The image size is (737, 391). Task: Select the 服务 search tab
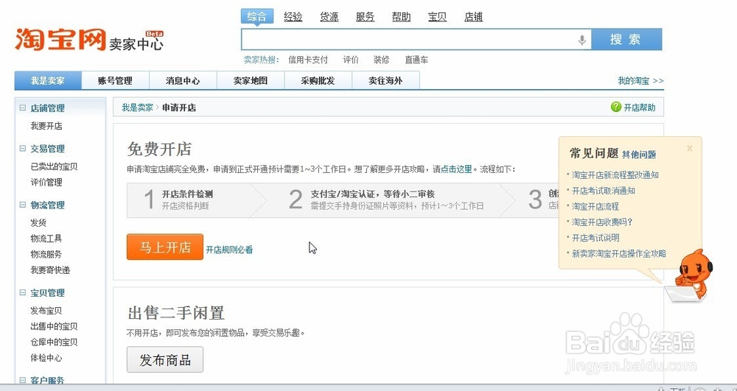coord(366,17)
